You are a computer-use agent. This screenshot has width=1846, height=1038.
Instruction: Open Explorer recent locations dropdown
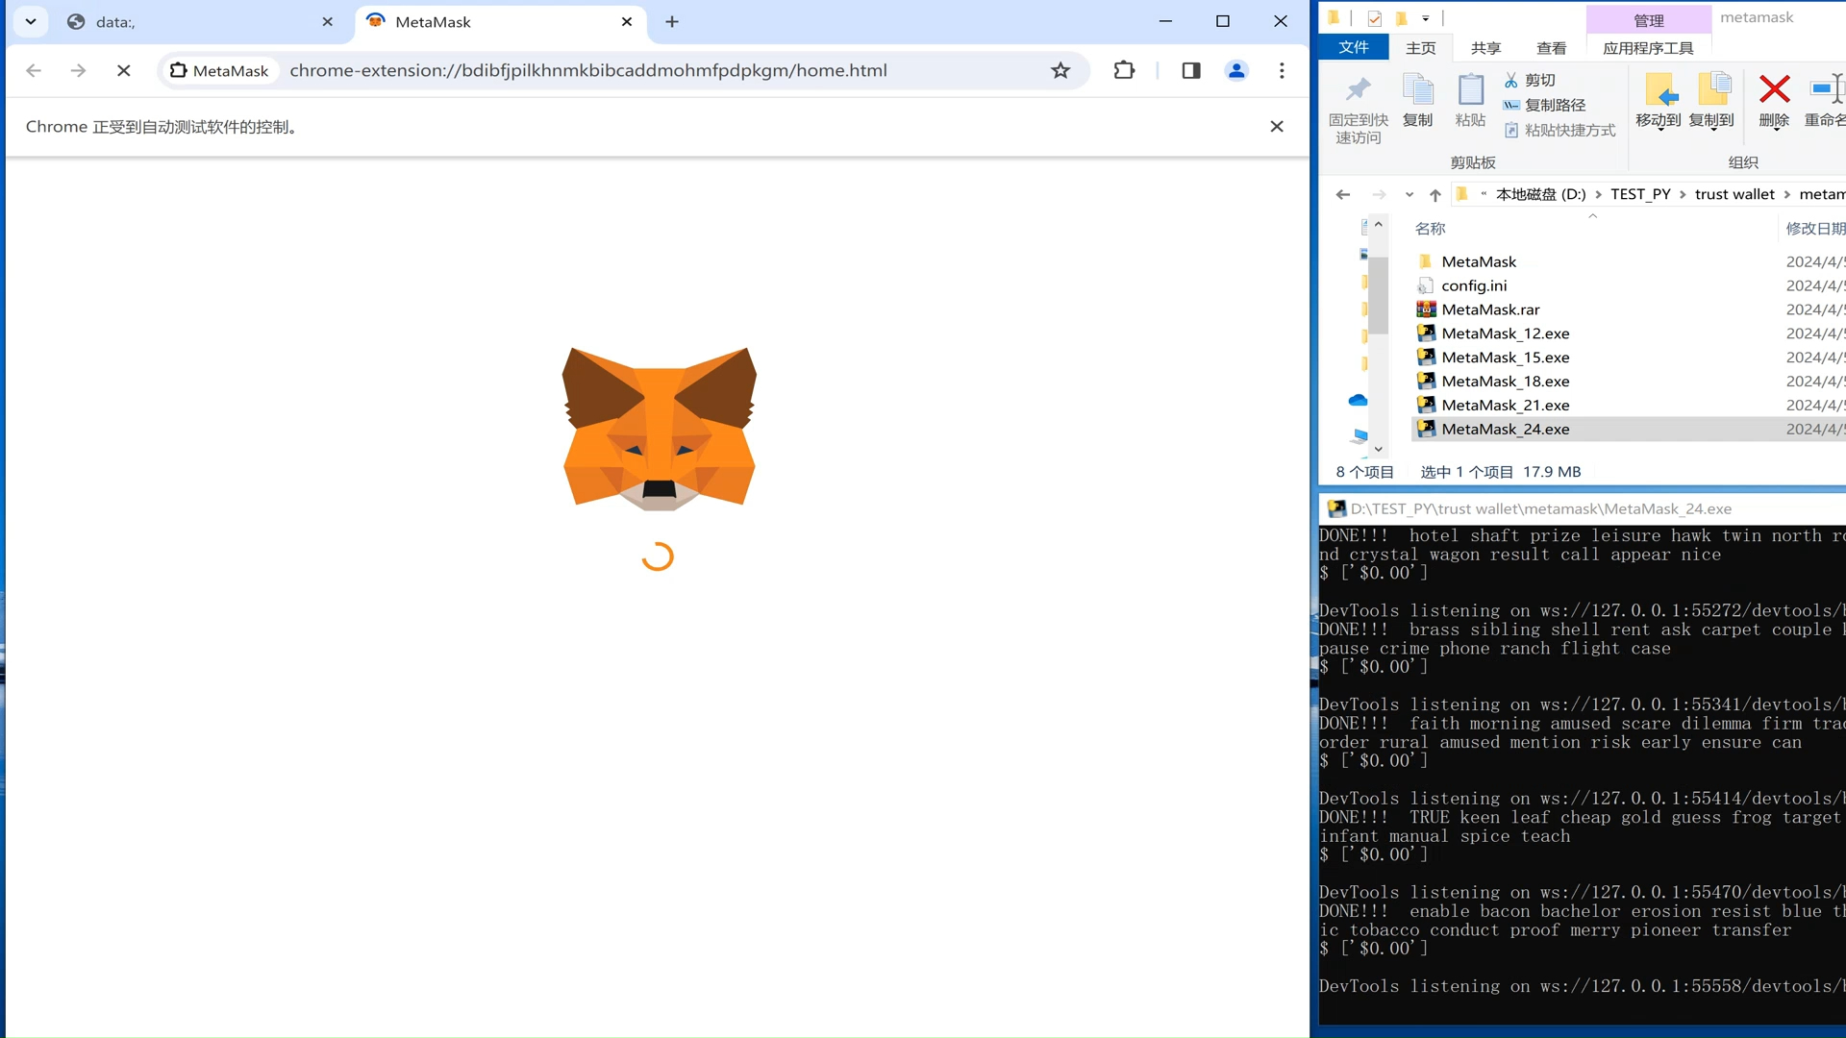pos(1409,194)
